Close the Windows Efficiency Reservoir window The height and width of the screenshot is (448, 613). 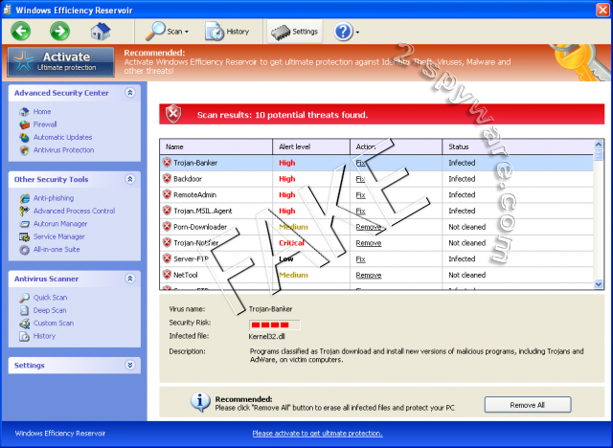tap(602, 10)
